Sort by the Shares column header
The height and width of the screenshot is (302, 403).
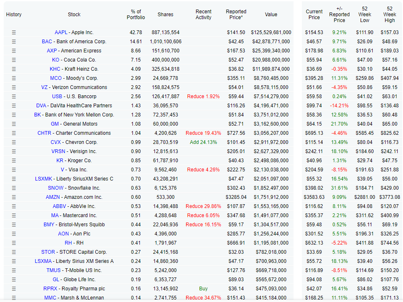pyautogui.click(x=165, y=15)
